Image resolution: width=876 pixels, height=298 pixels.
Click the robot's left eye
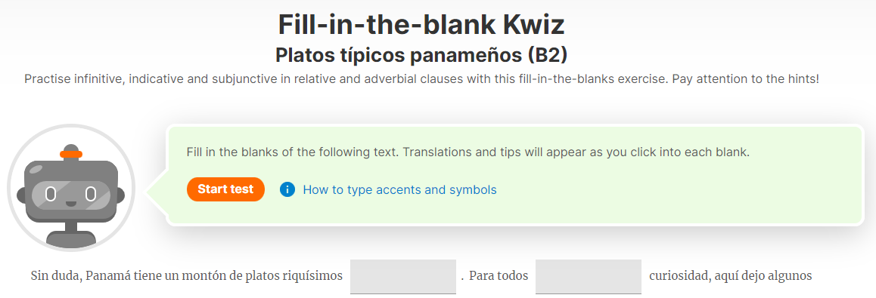point(51,195)
